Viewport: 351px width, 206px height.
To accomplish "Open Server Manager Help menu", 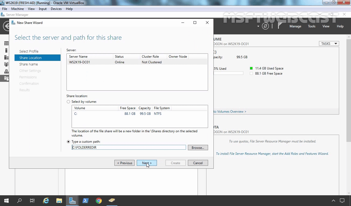I will point(340,26).
